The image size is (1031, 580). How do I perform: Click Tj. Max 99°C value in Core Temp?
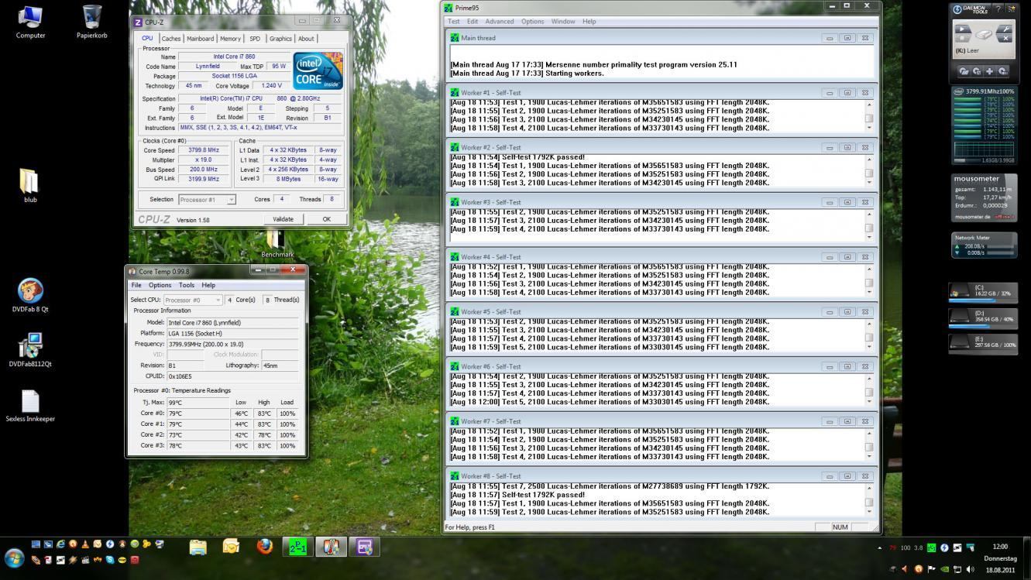pos(198,403)
